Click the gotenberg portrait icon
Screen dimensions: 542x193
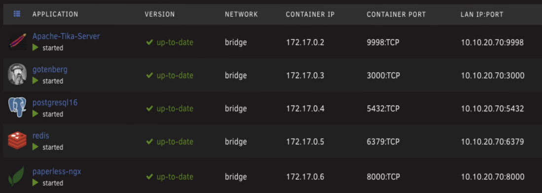[17, 74]
